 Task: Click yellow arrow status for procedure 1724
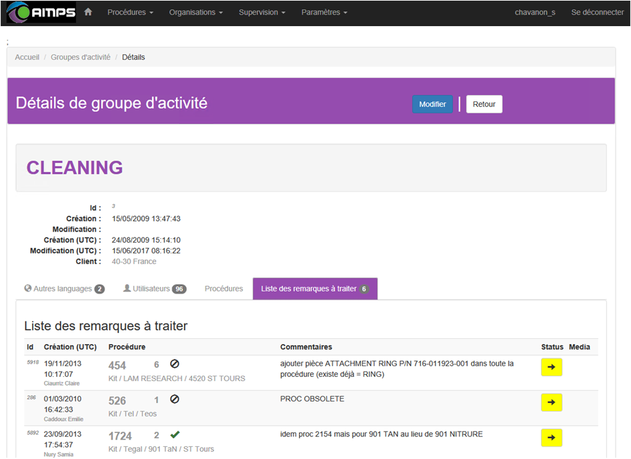(551, 438)
